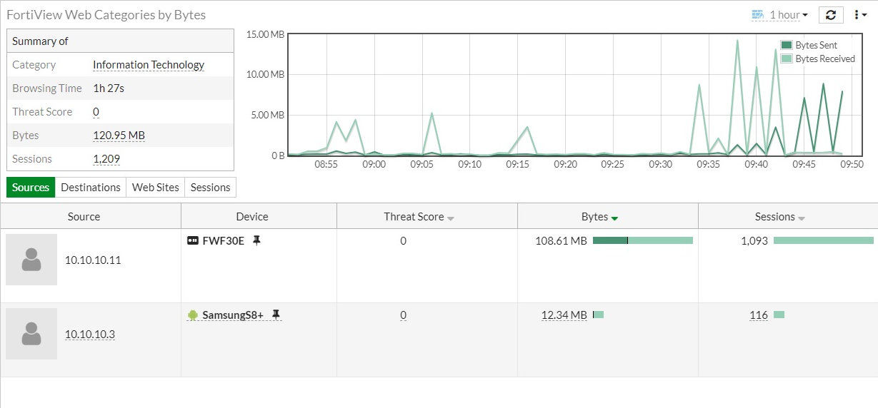This screenshot has width=878, height=408.
Task: Switch to the Destinations tab
Action: pyautogui.click(x=91, y=188)
